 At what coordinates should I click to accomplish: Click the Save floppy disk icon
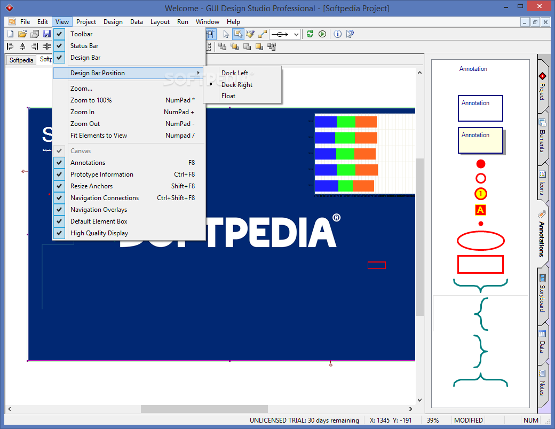[47, 34]
